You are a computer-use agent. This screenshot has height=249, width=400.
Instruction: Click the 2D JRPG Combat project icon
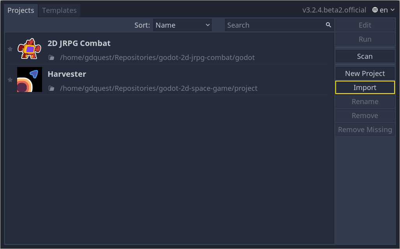29,49
